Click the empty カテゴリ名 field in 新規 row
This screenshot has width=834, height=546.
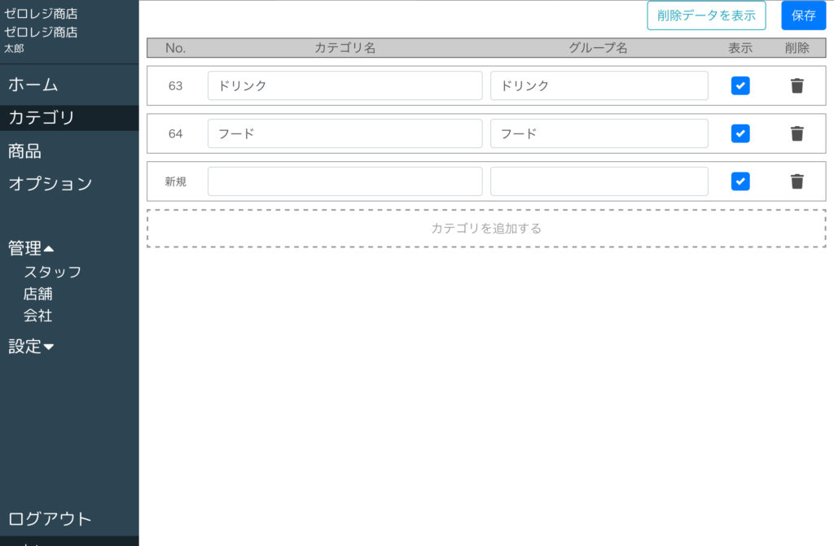345,181
